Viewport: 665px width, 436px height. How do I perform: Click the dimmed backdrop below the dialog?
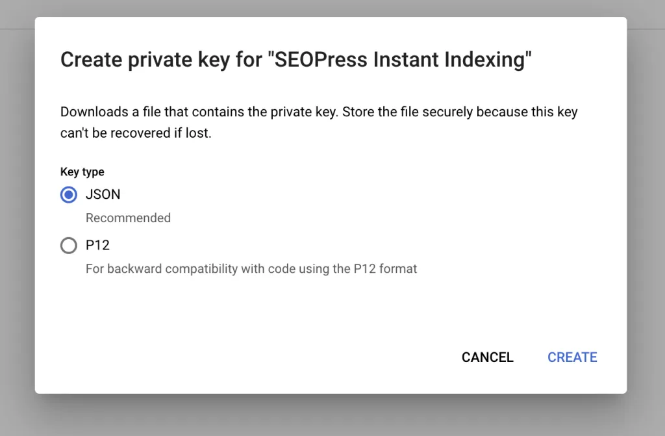325,416
